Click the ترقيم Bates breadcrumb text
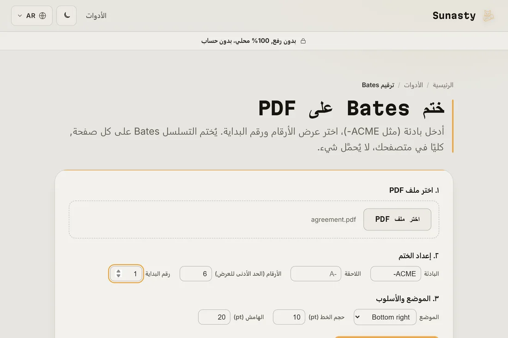 pos(378,85)
